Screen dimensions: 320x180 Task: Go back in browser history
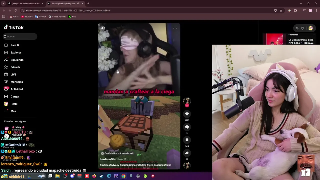[3, 10]
